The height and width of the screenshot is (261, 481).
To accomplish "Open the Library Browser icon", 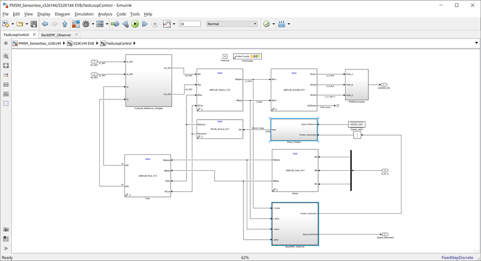I will 76,24.
